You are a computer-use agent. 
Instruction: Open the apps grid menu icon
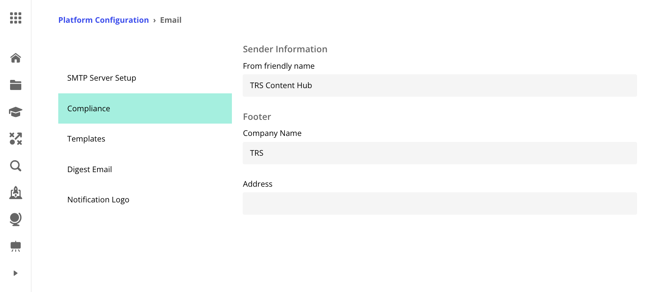tap(16, 18)
